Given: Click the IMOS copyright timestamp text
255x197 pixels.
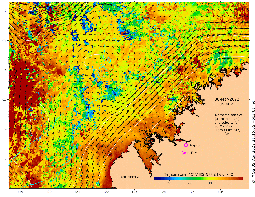Looking at the screenshot, I should pyautogui.click(x=253, y=142).
